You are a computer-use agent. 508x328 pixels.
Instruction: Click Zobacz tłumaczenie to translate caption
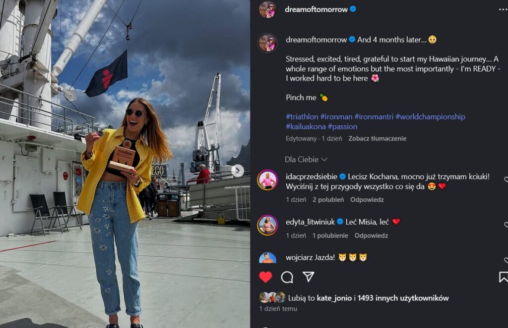377,139
